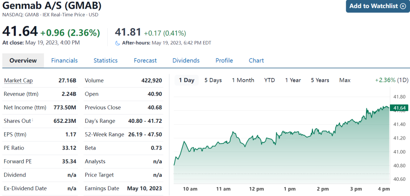Viewport: 410px width, 196px height.
Task: Switch chart to 5 Years
Action: point(320,80)
